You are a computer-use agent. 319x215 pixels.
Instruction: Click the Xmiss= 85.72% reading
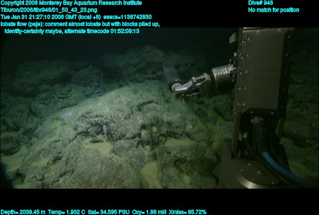(x=191, y=212)
